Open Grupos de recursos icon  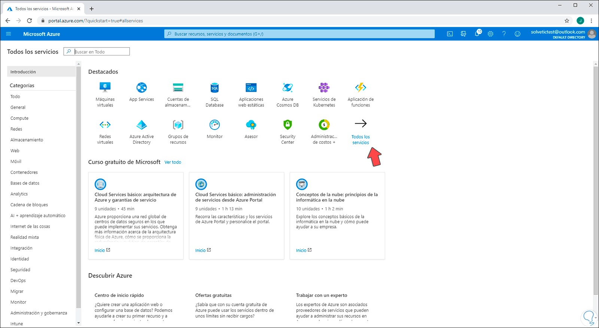[178, 125]
